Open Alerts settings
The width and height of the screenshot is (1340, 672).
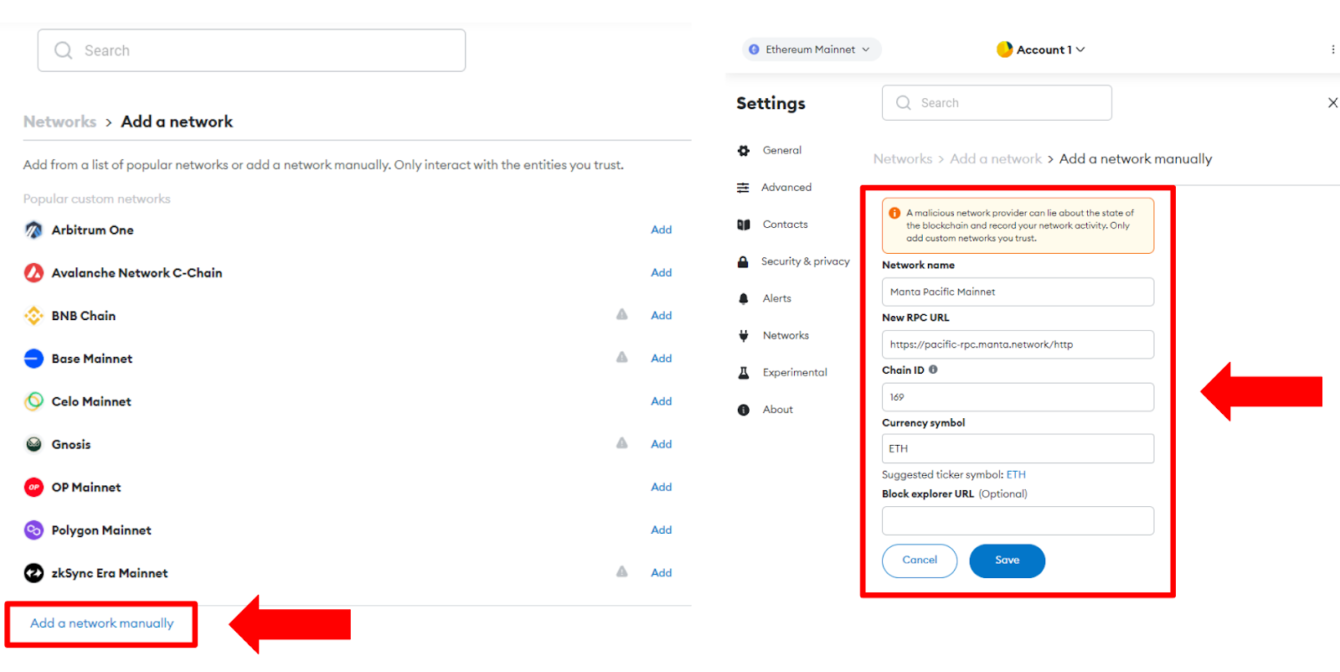[777, 298]
